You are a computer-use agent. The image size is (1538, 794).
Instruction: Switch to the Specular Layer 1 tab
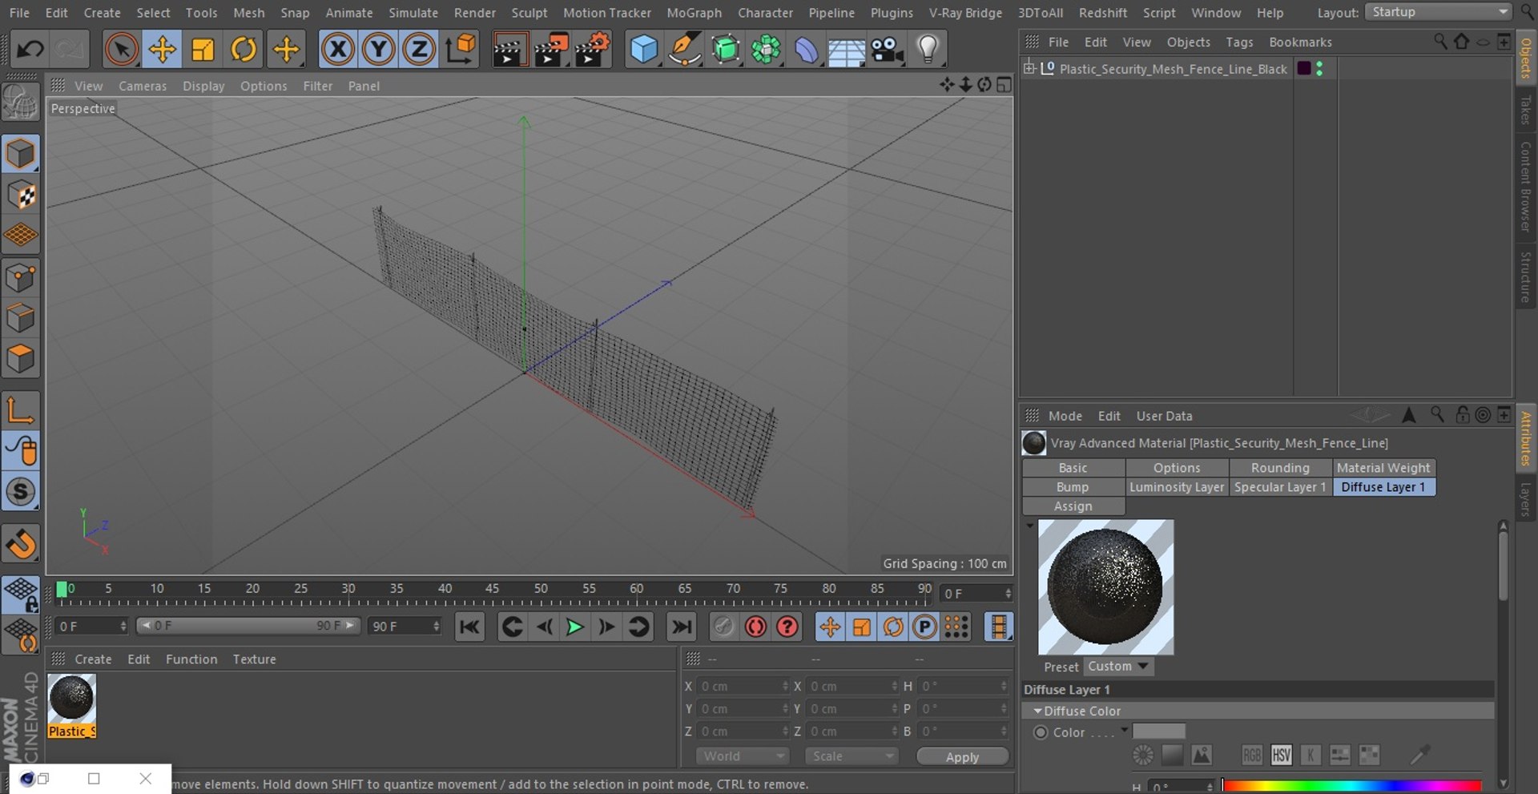(1279, 487)
